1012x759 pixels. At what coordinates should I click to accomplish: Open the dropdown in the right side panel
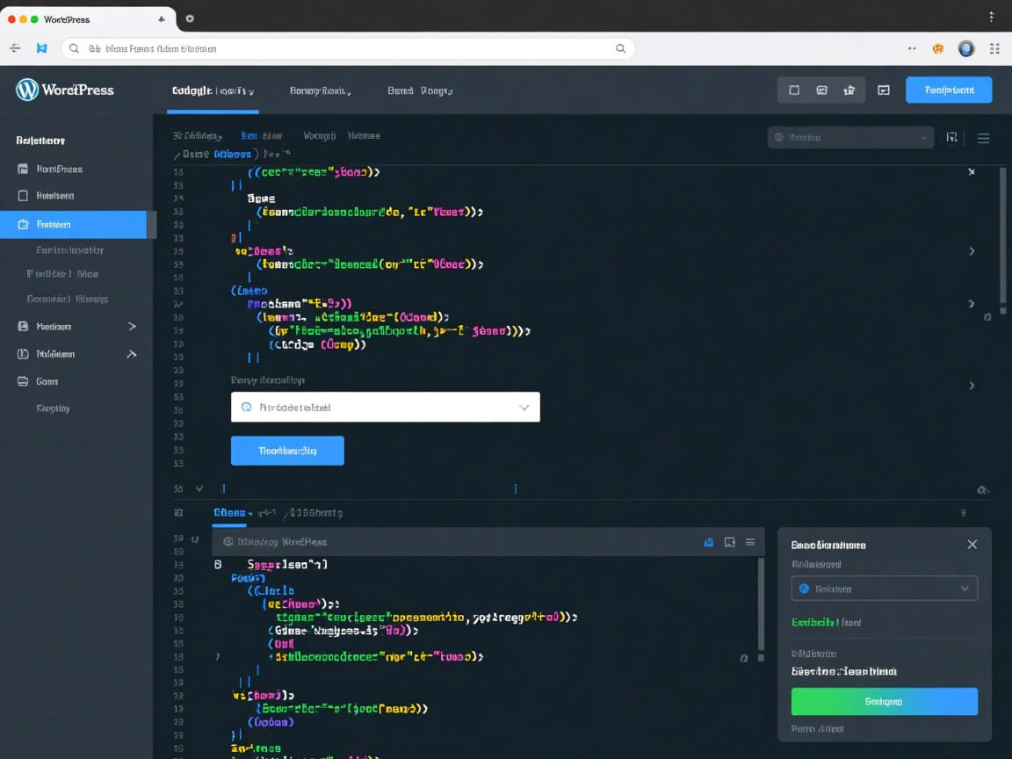[884, 589]
